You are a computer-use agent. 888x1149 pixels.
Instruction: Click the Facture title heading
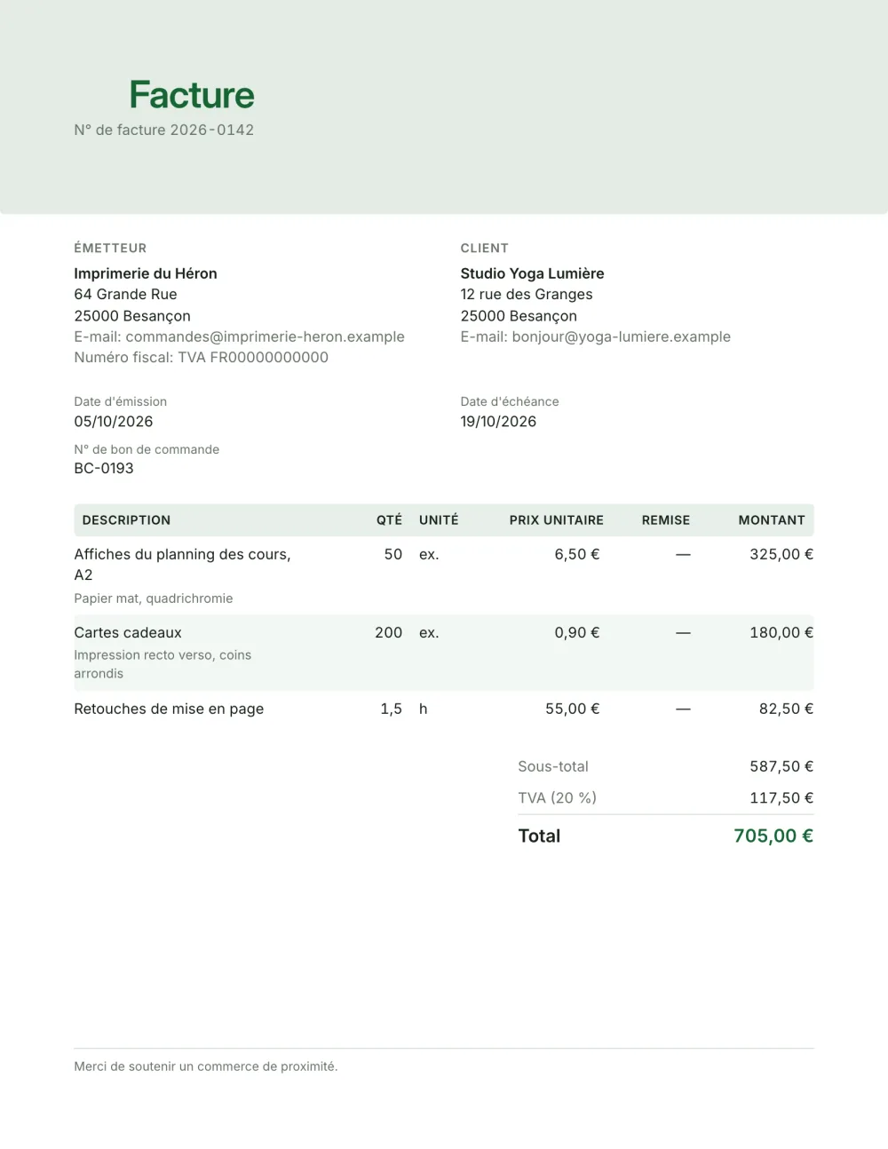(x=192, y=95)
